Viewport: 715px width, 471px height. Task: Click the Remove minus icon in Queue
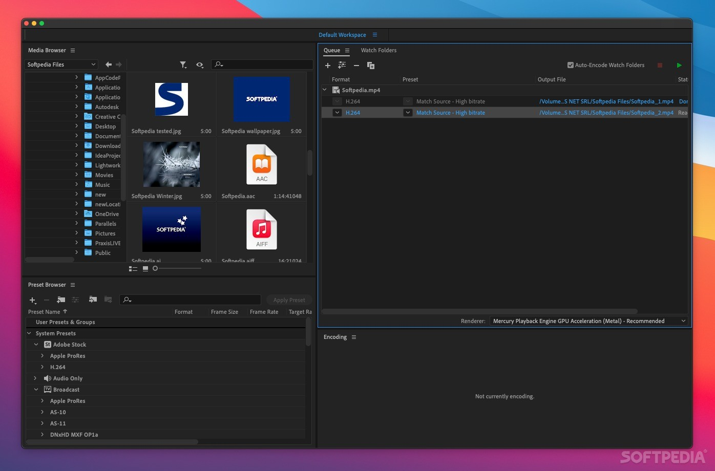(x=356, y=66)
